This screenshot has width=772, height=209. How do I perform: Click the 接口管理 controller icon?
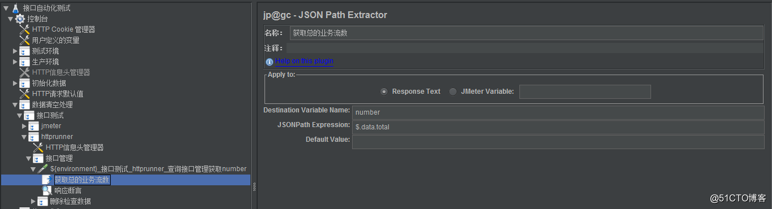point(38,158)
